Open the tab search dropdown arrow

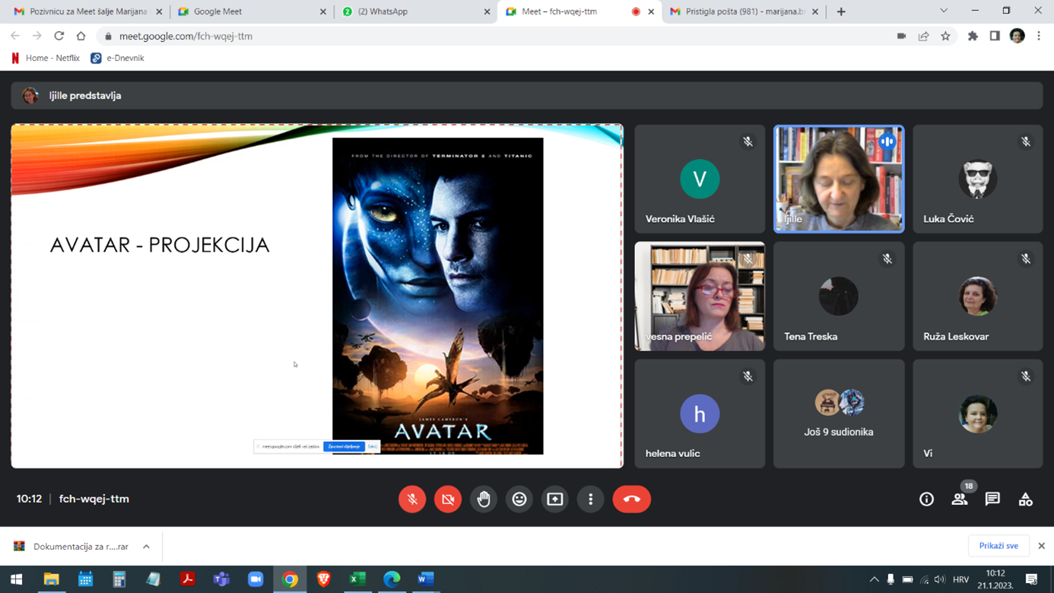944,11
